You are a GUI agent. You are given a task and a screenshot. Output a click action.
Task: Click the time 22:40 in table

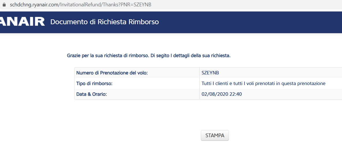pos(236,94)
